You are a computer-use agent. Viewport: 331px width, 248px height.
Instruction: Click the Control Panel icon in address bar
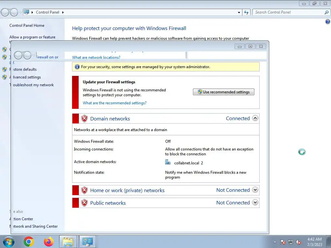[27, 12]
